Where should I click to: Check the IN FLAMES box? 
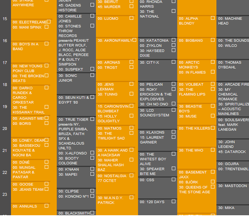[213, 72]
